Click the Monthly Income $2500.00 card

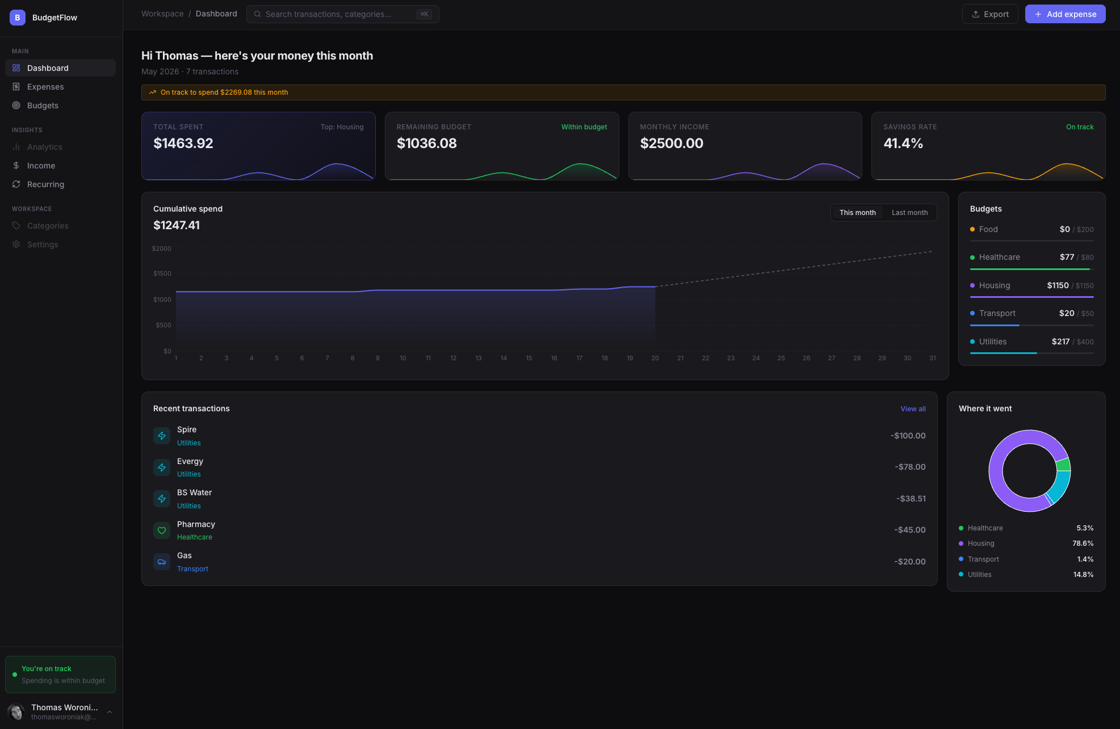tap(745, 146)
